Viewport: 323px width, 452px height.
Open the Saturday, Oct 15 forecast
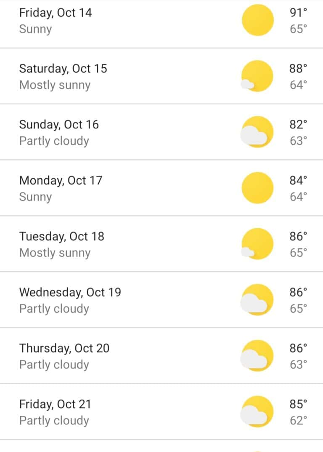pyautogui.click(x=161, y=76)
